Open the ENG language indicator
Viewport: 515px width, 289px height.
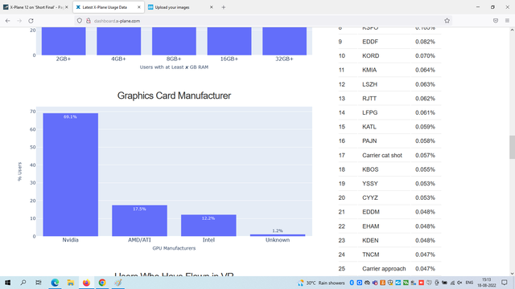pyautogui.click(x=469, y=283)
